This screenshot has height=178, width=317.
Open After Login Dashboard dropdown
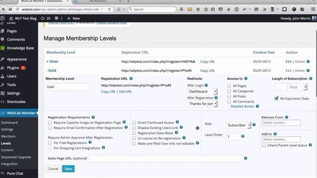point(202,91)
